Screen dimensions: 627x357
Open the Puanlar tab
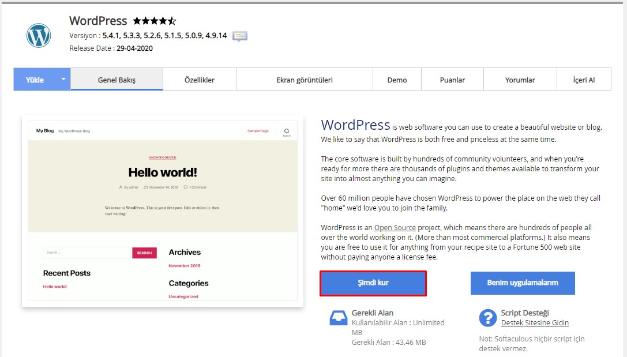[452, 80]
